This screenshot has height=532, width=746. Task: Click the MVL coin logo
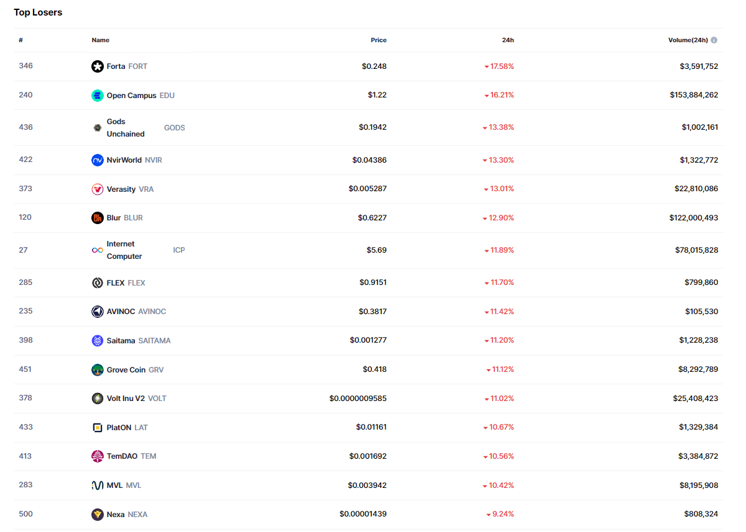click(98, 485)
